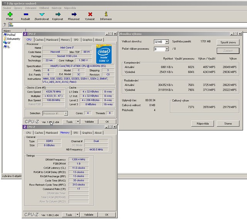Click the Core Voltage 1.390 V value
The height and width of the screenshot is (222, 247).
pos(83,61)
